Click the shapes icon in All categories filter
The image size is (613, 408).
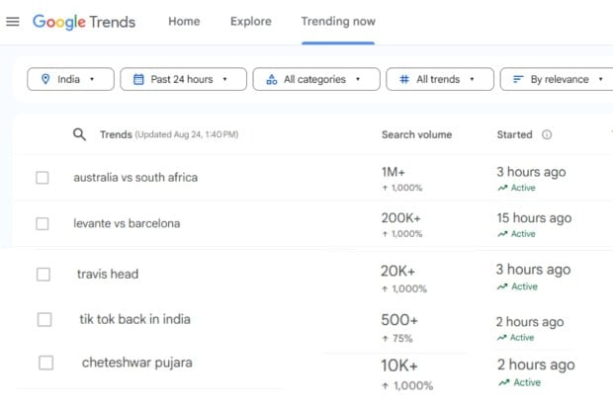[x=272, y=79]
